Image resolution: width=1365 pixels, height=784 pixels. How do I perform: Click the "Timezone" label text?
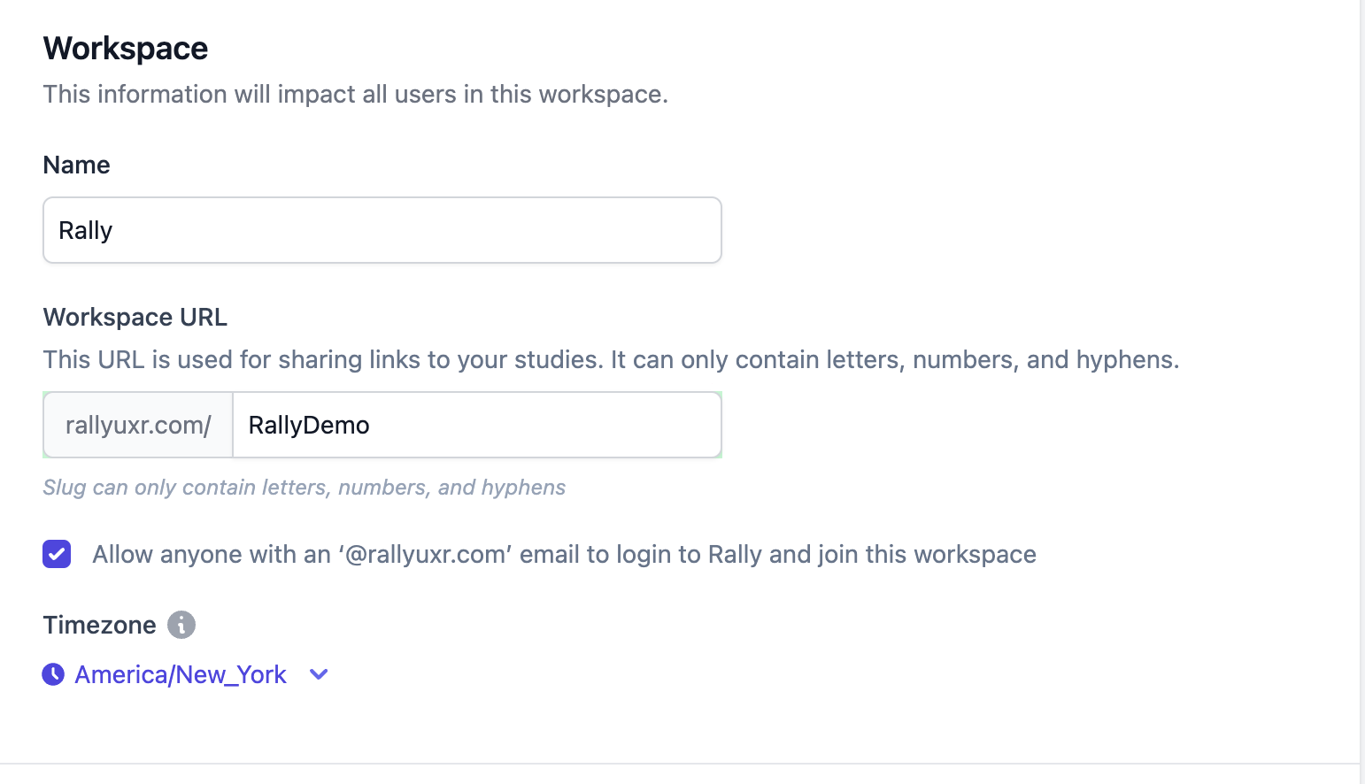[100, 625]
